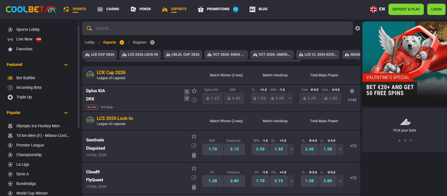Show +143 more markets
This screenshot has width=447, height=196.
(352, 100)
